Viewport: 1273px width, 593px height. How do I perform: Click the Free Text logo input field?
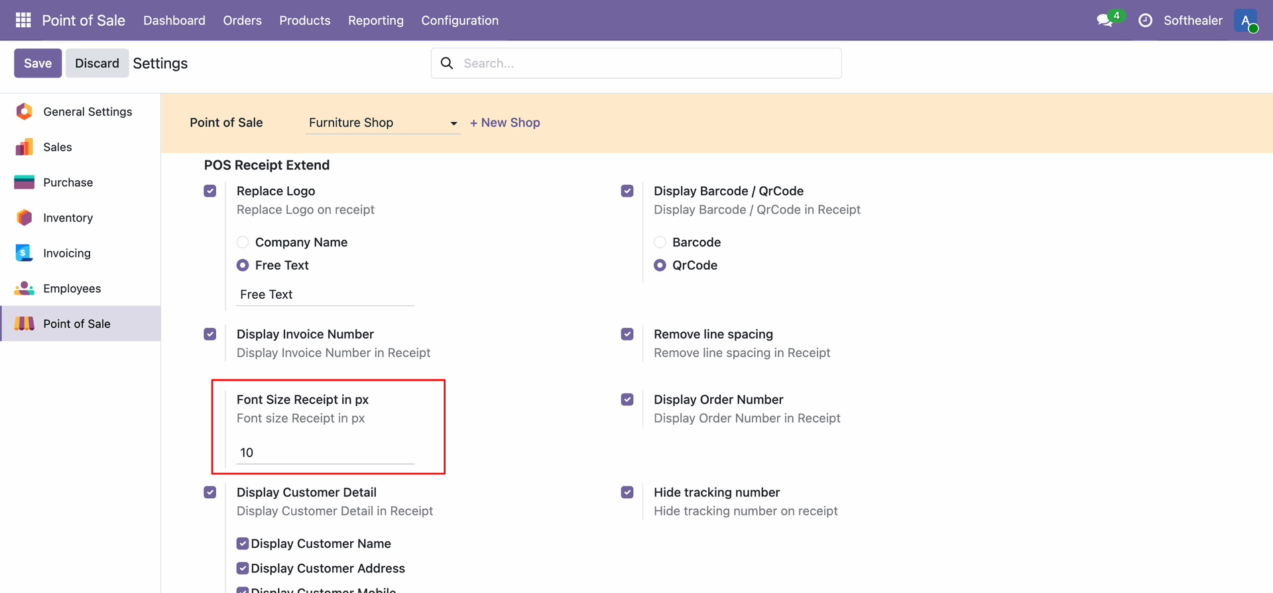point(326,294)
